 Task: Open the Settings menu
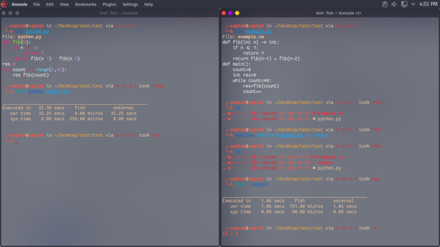coord(130,4)
